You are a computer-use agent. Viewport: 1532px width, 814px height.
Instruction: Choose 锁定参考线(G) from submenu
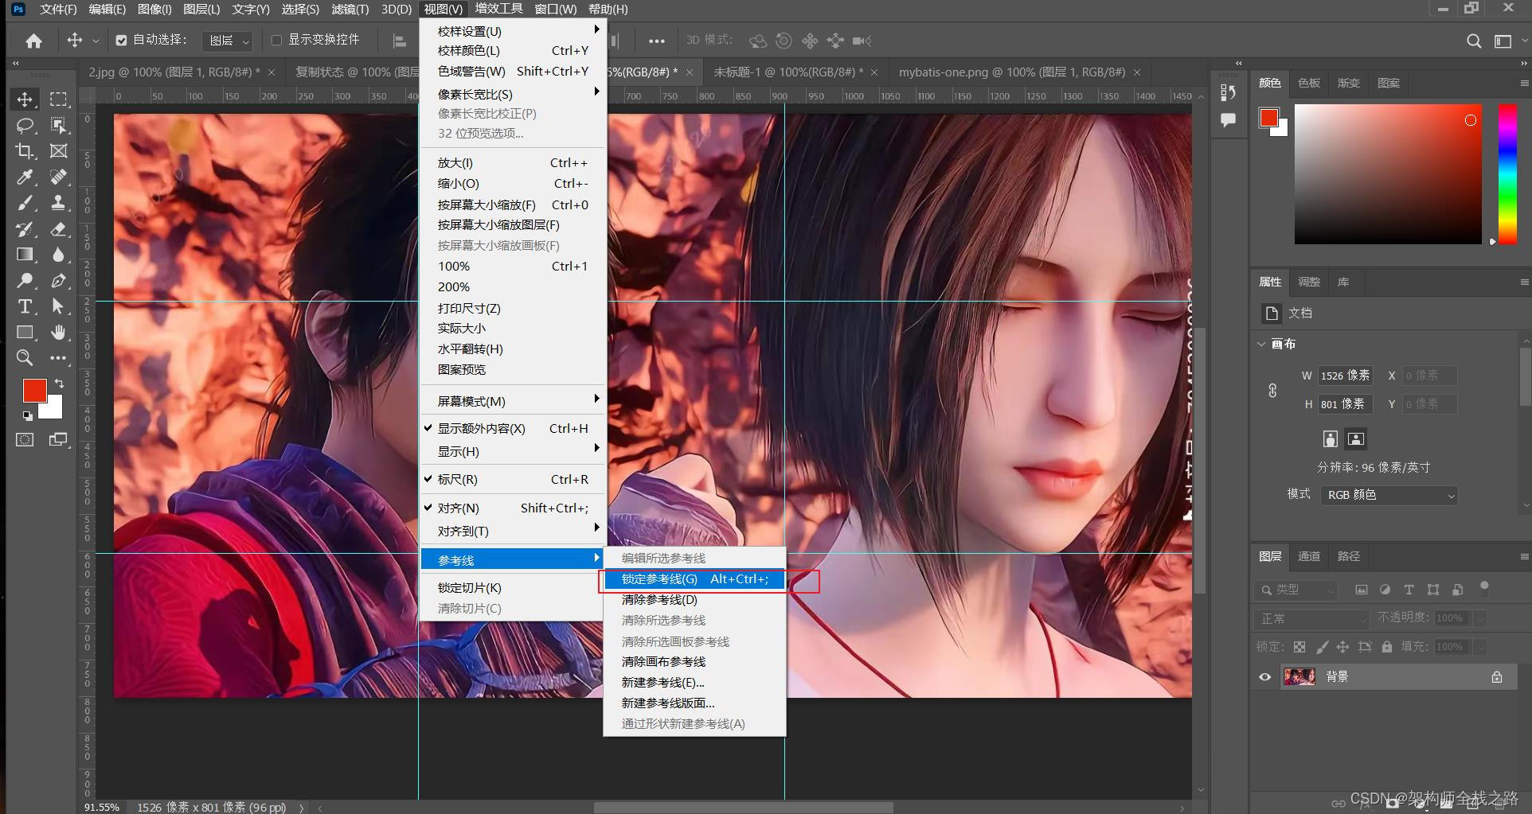(694, 579)
